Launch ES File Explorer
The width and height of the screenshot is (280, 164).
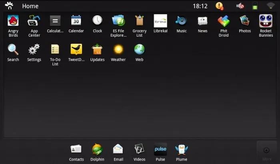[118, 21]
